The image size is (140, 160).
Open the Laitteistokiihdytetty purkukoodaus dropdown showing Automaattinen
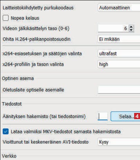[x=119, y=8]
